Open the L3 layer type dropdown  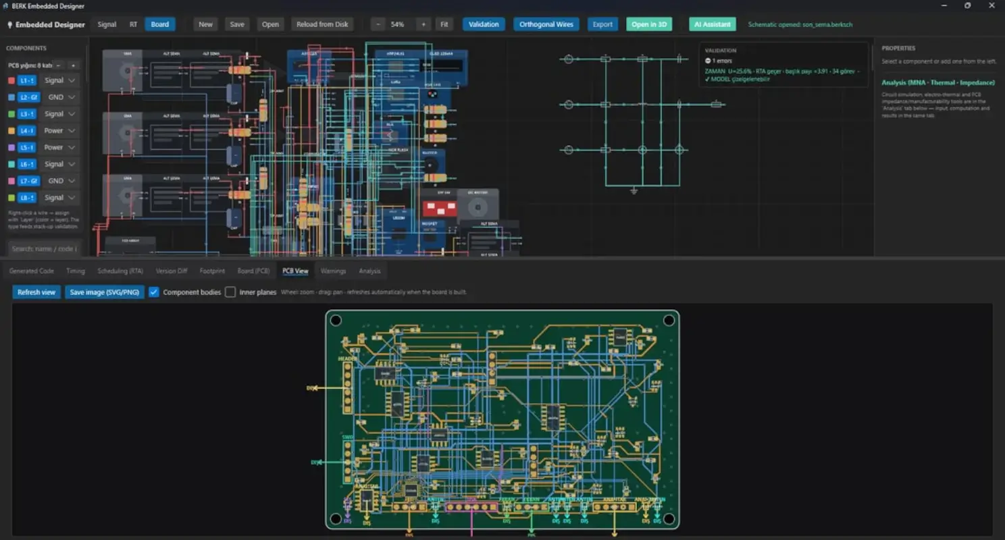click(60, 114)
